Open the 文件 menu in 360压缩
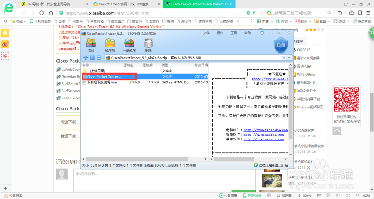The width and height of the screenshot is (374, 199). (206, 33)
